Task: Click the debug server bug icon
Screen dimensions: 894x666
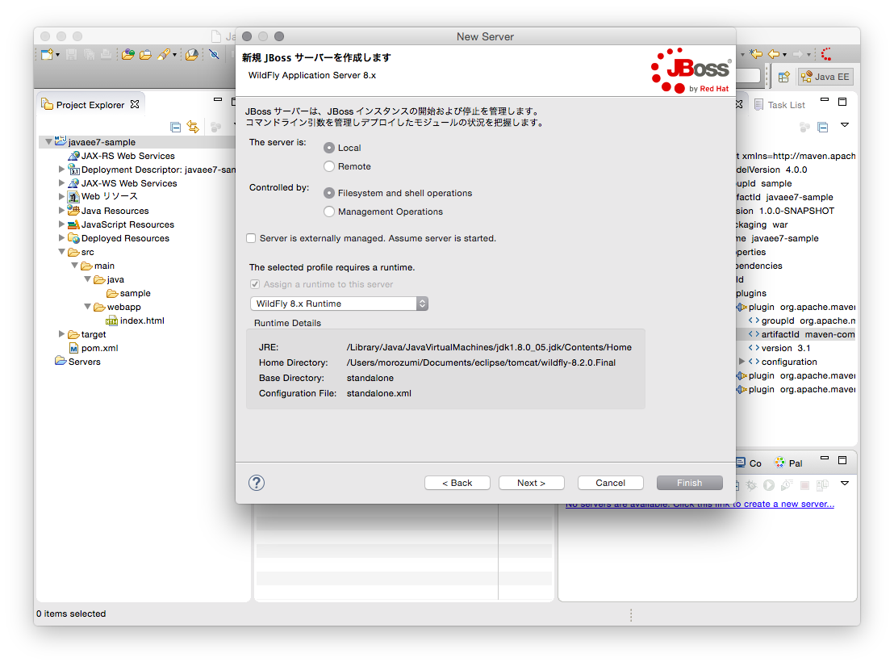Action: 751,484
